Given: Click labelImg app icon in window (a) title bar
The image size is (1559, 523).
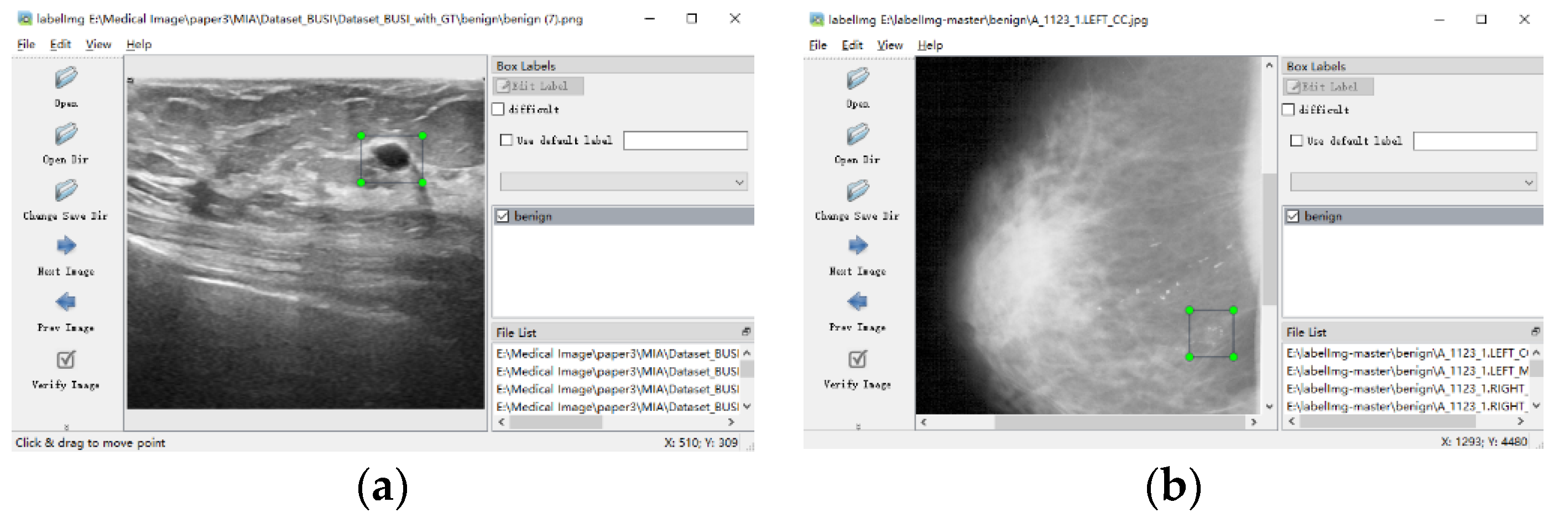Looking at the screenshot, I should pos(25,19).
